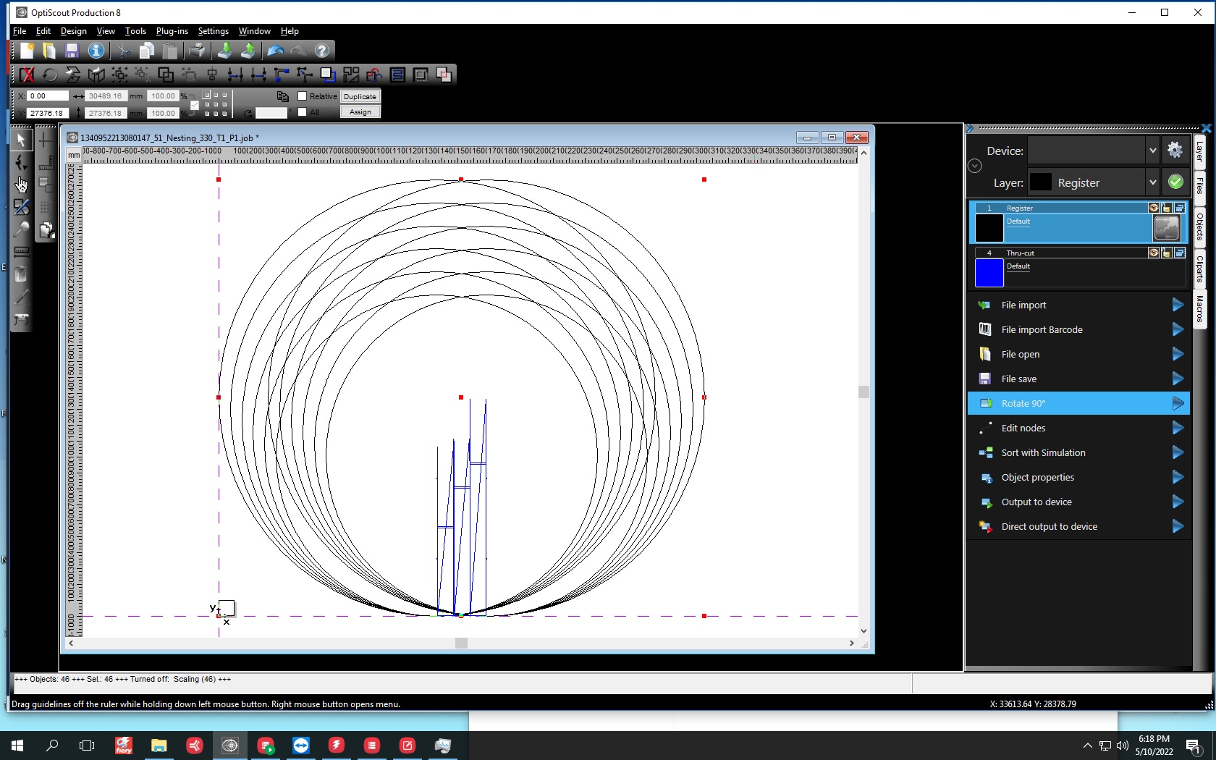
Task: Click the blue Thru-cut color swatch
Action: click(989, 273)
